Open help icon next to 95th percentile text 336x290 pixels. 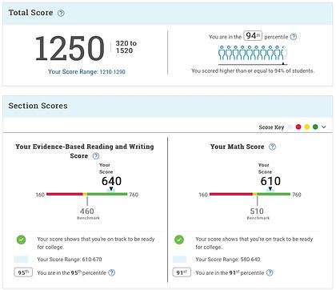pos(112,272)
